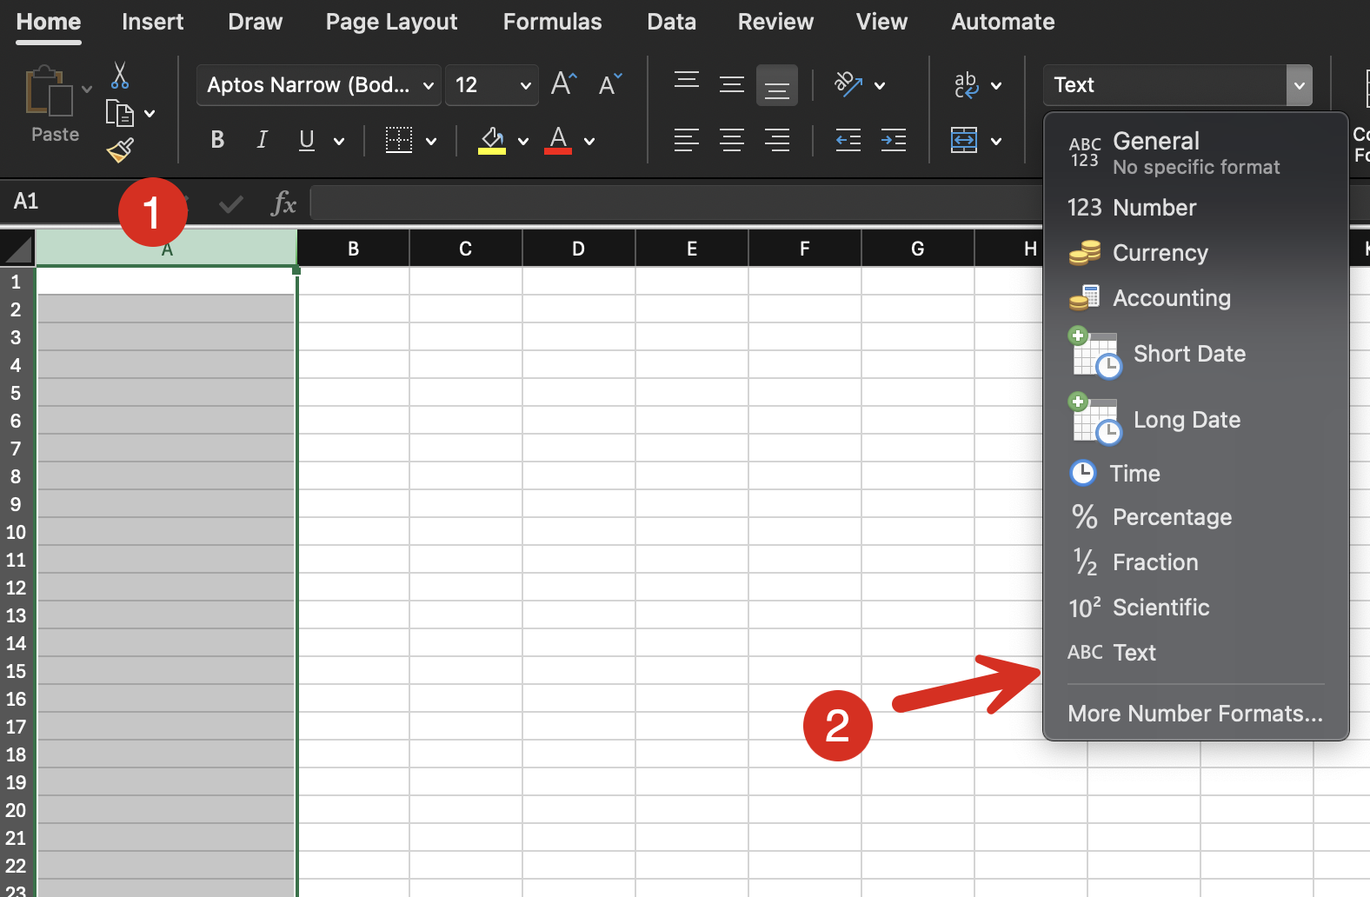Viewport: 1370px width, 897px height.
Task: Click the Cut scissors icon
Action: point(120,76)
